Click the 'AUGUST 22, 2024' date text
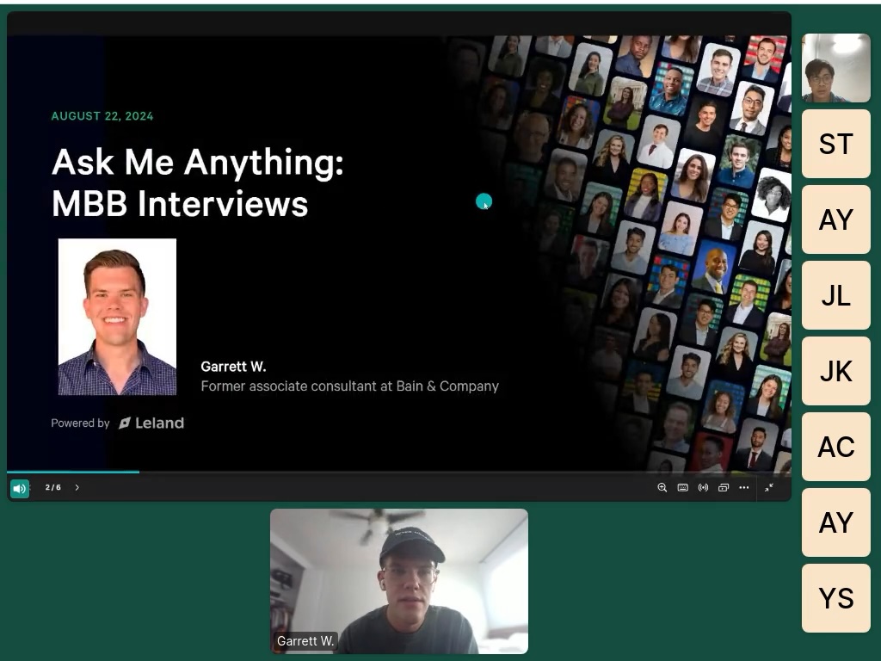Image resolution: width=881 pixels, height=661 pixels. point(102,116)
